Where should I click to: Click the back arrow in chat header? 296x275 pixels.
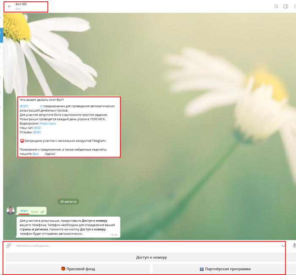pyautogui.click(x=9, y=6)
